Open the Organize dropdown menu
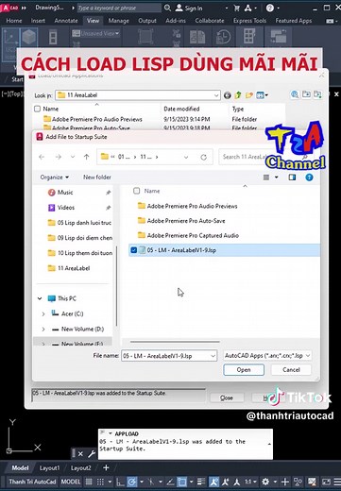This screenshot has width=341, height=491. [x=55, y=178]
